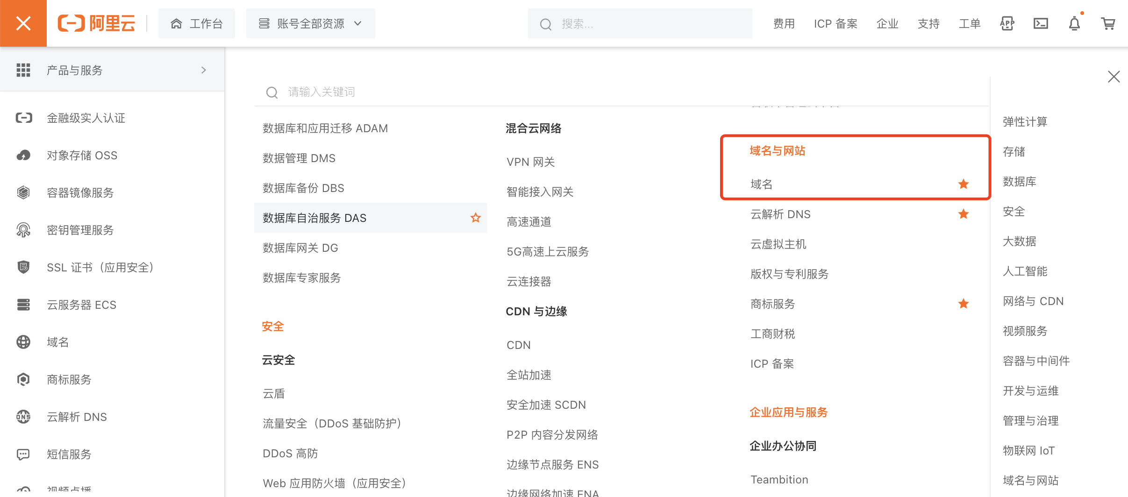This screenshot has height=497, width=1128.
Task: Jump to 容器与中间件 category
Action: (1036, 361)
